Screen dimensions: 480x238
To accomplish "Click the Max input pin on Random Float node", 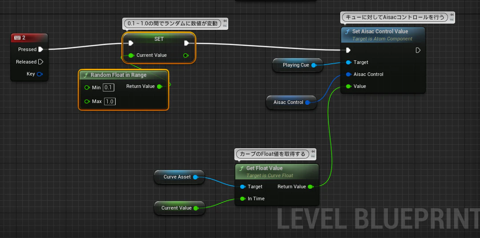I will (87, 101).
